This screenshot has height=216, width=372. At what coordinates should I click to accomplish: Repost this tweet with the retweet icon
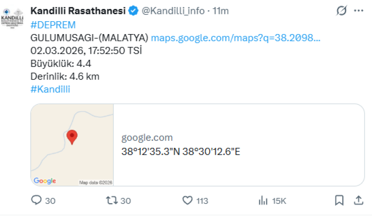coord(112,200)
